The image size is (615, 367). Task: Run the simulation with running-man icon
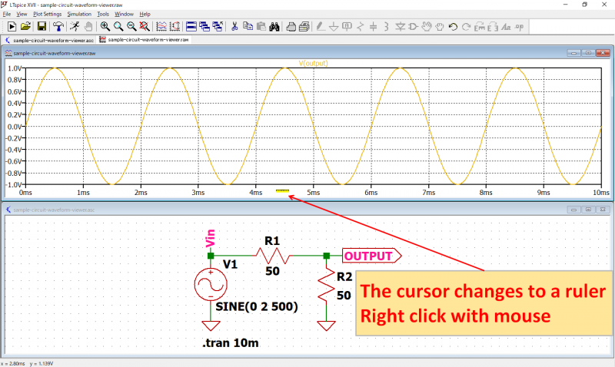click(75, 27)
